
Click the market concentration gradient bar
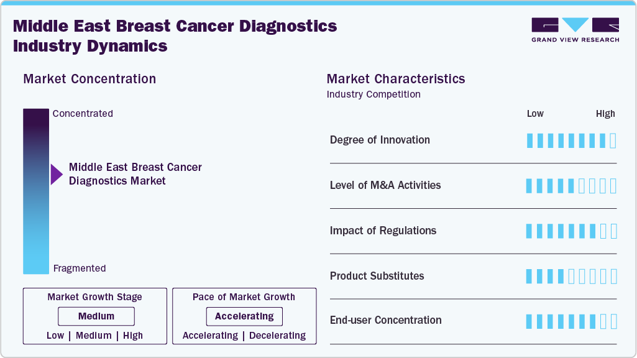click(36, 191)
